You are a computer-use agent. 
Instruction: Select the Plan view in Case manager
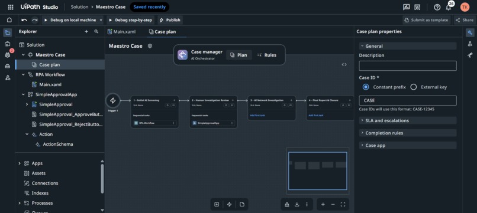[239, 55]
